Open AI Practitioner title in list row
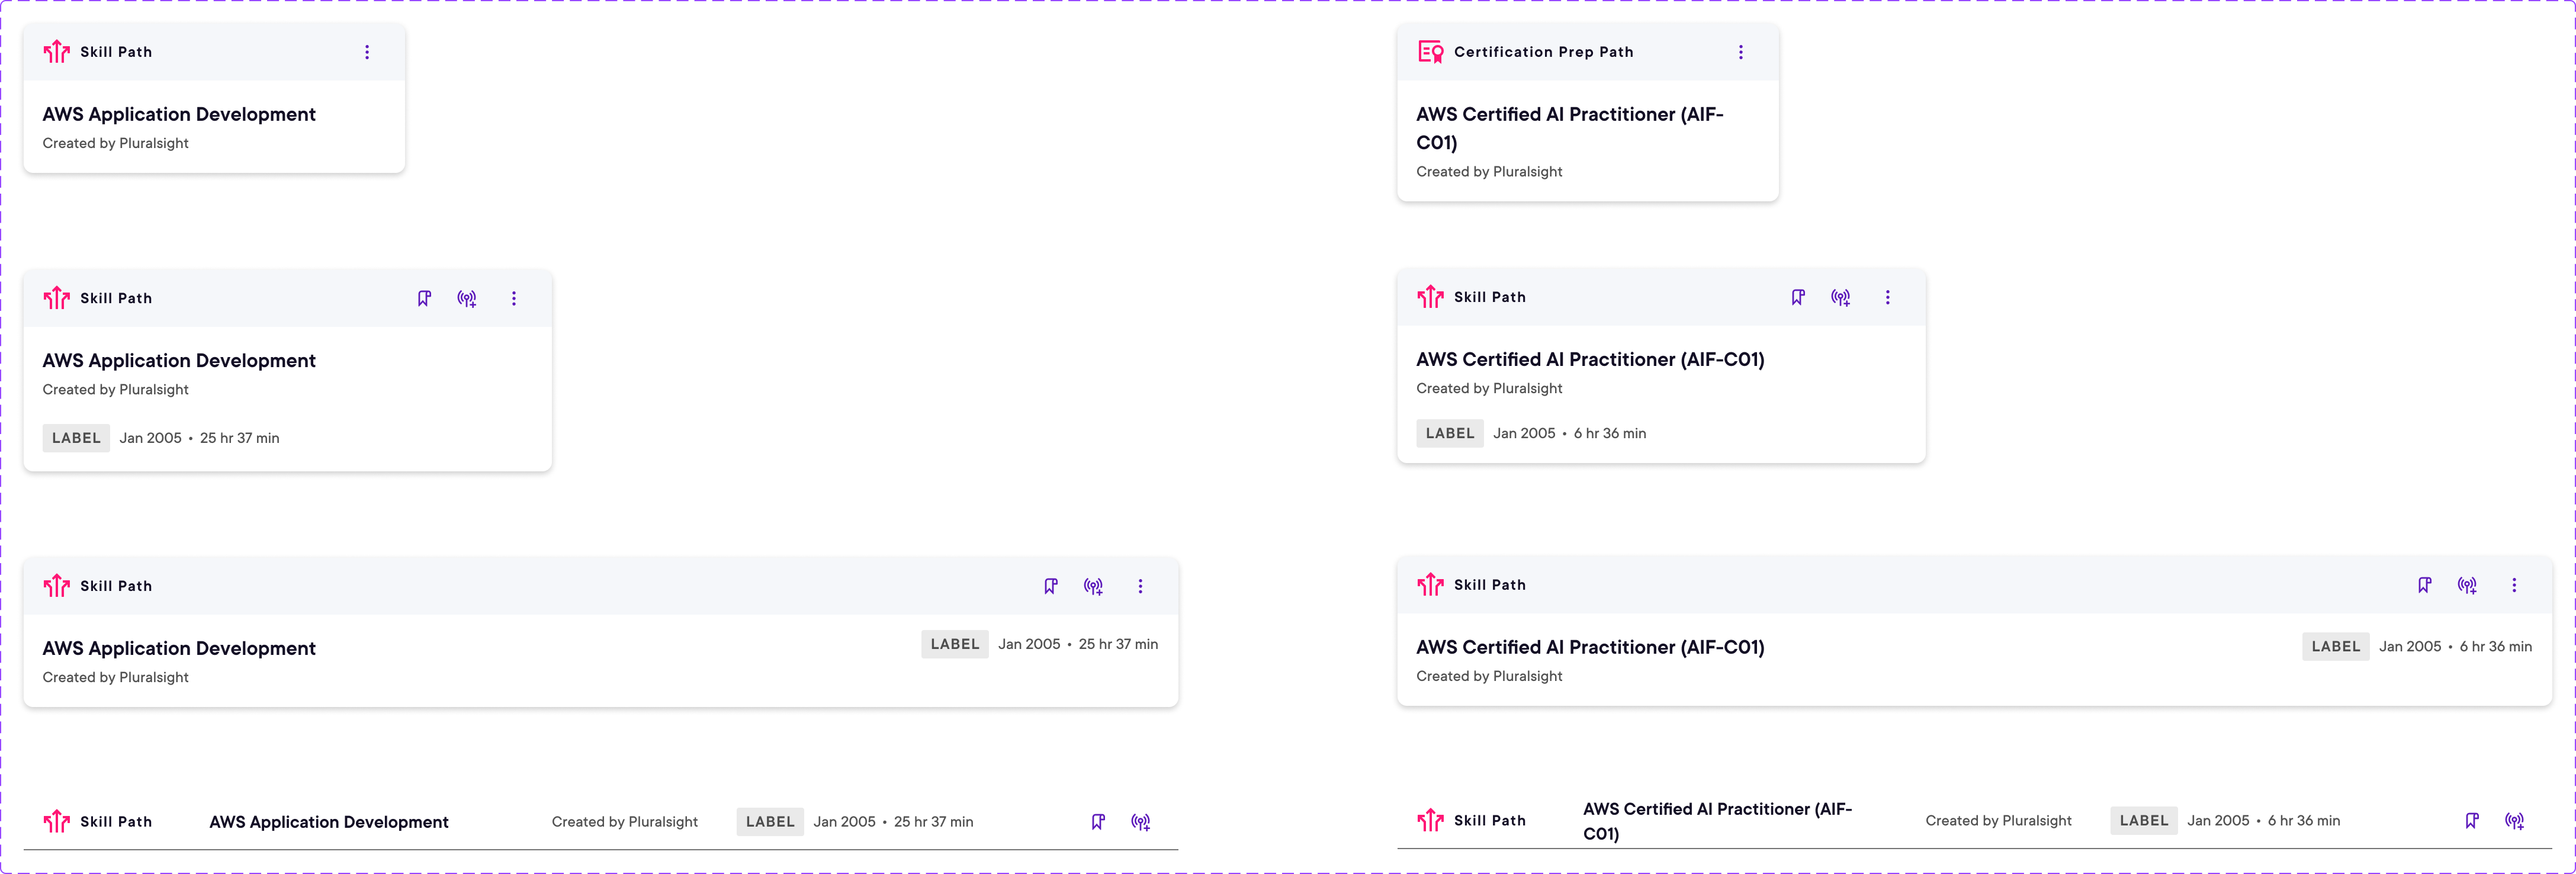The width and height of the screenshot is (2576, 874). pyautogui.click(x=1718, y=821)
